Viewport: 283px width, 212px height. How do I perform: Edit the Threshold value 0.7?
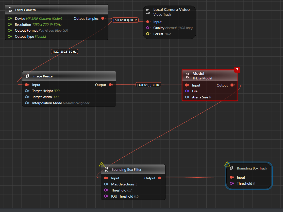coord(130,190)
